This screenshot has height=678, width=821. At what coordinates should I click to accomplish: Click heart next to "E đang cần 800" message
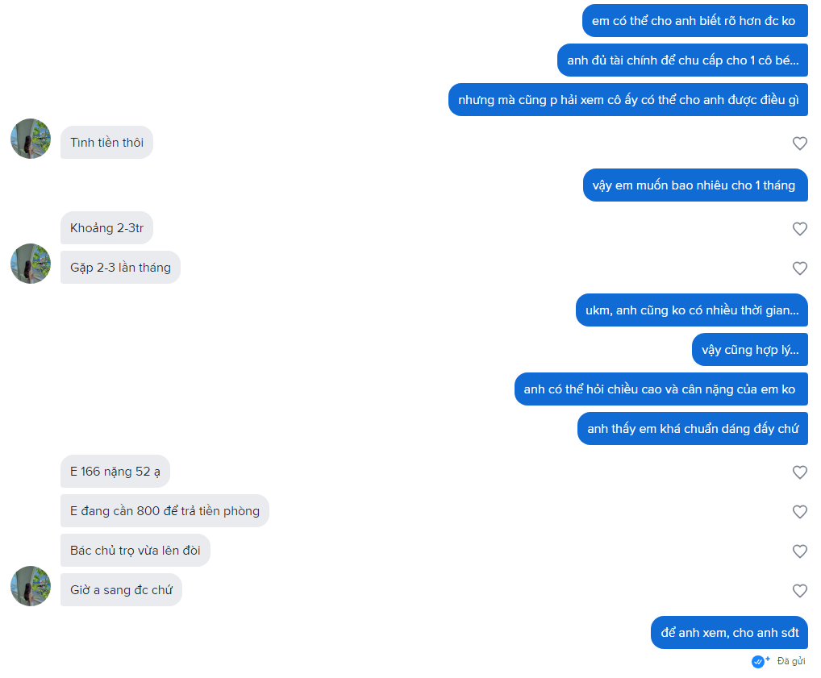tap(799, 512)
